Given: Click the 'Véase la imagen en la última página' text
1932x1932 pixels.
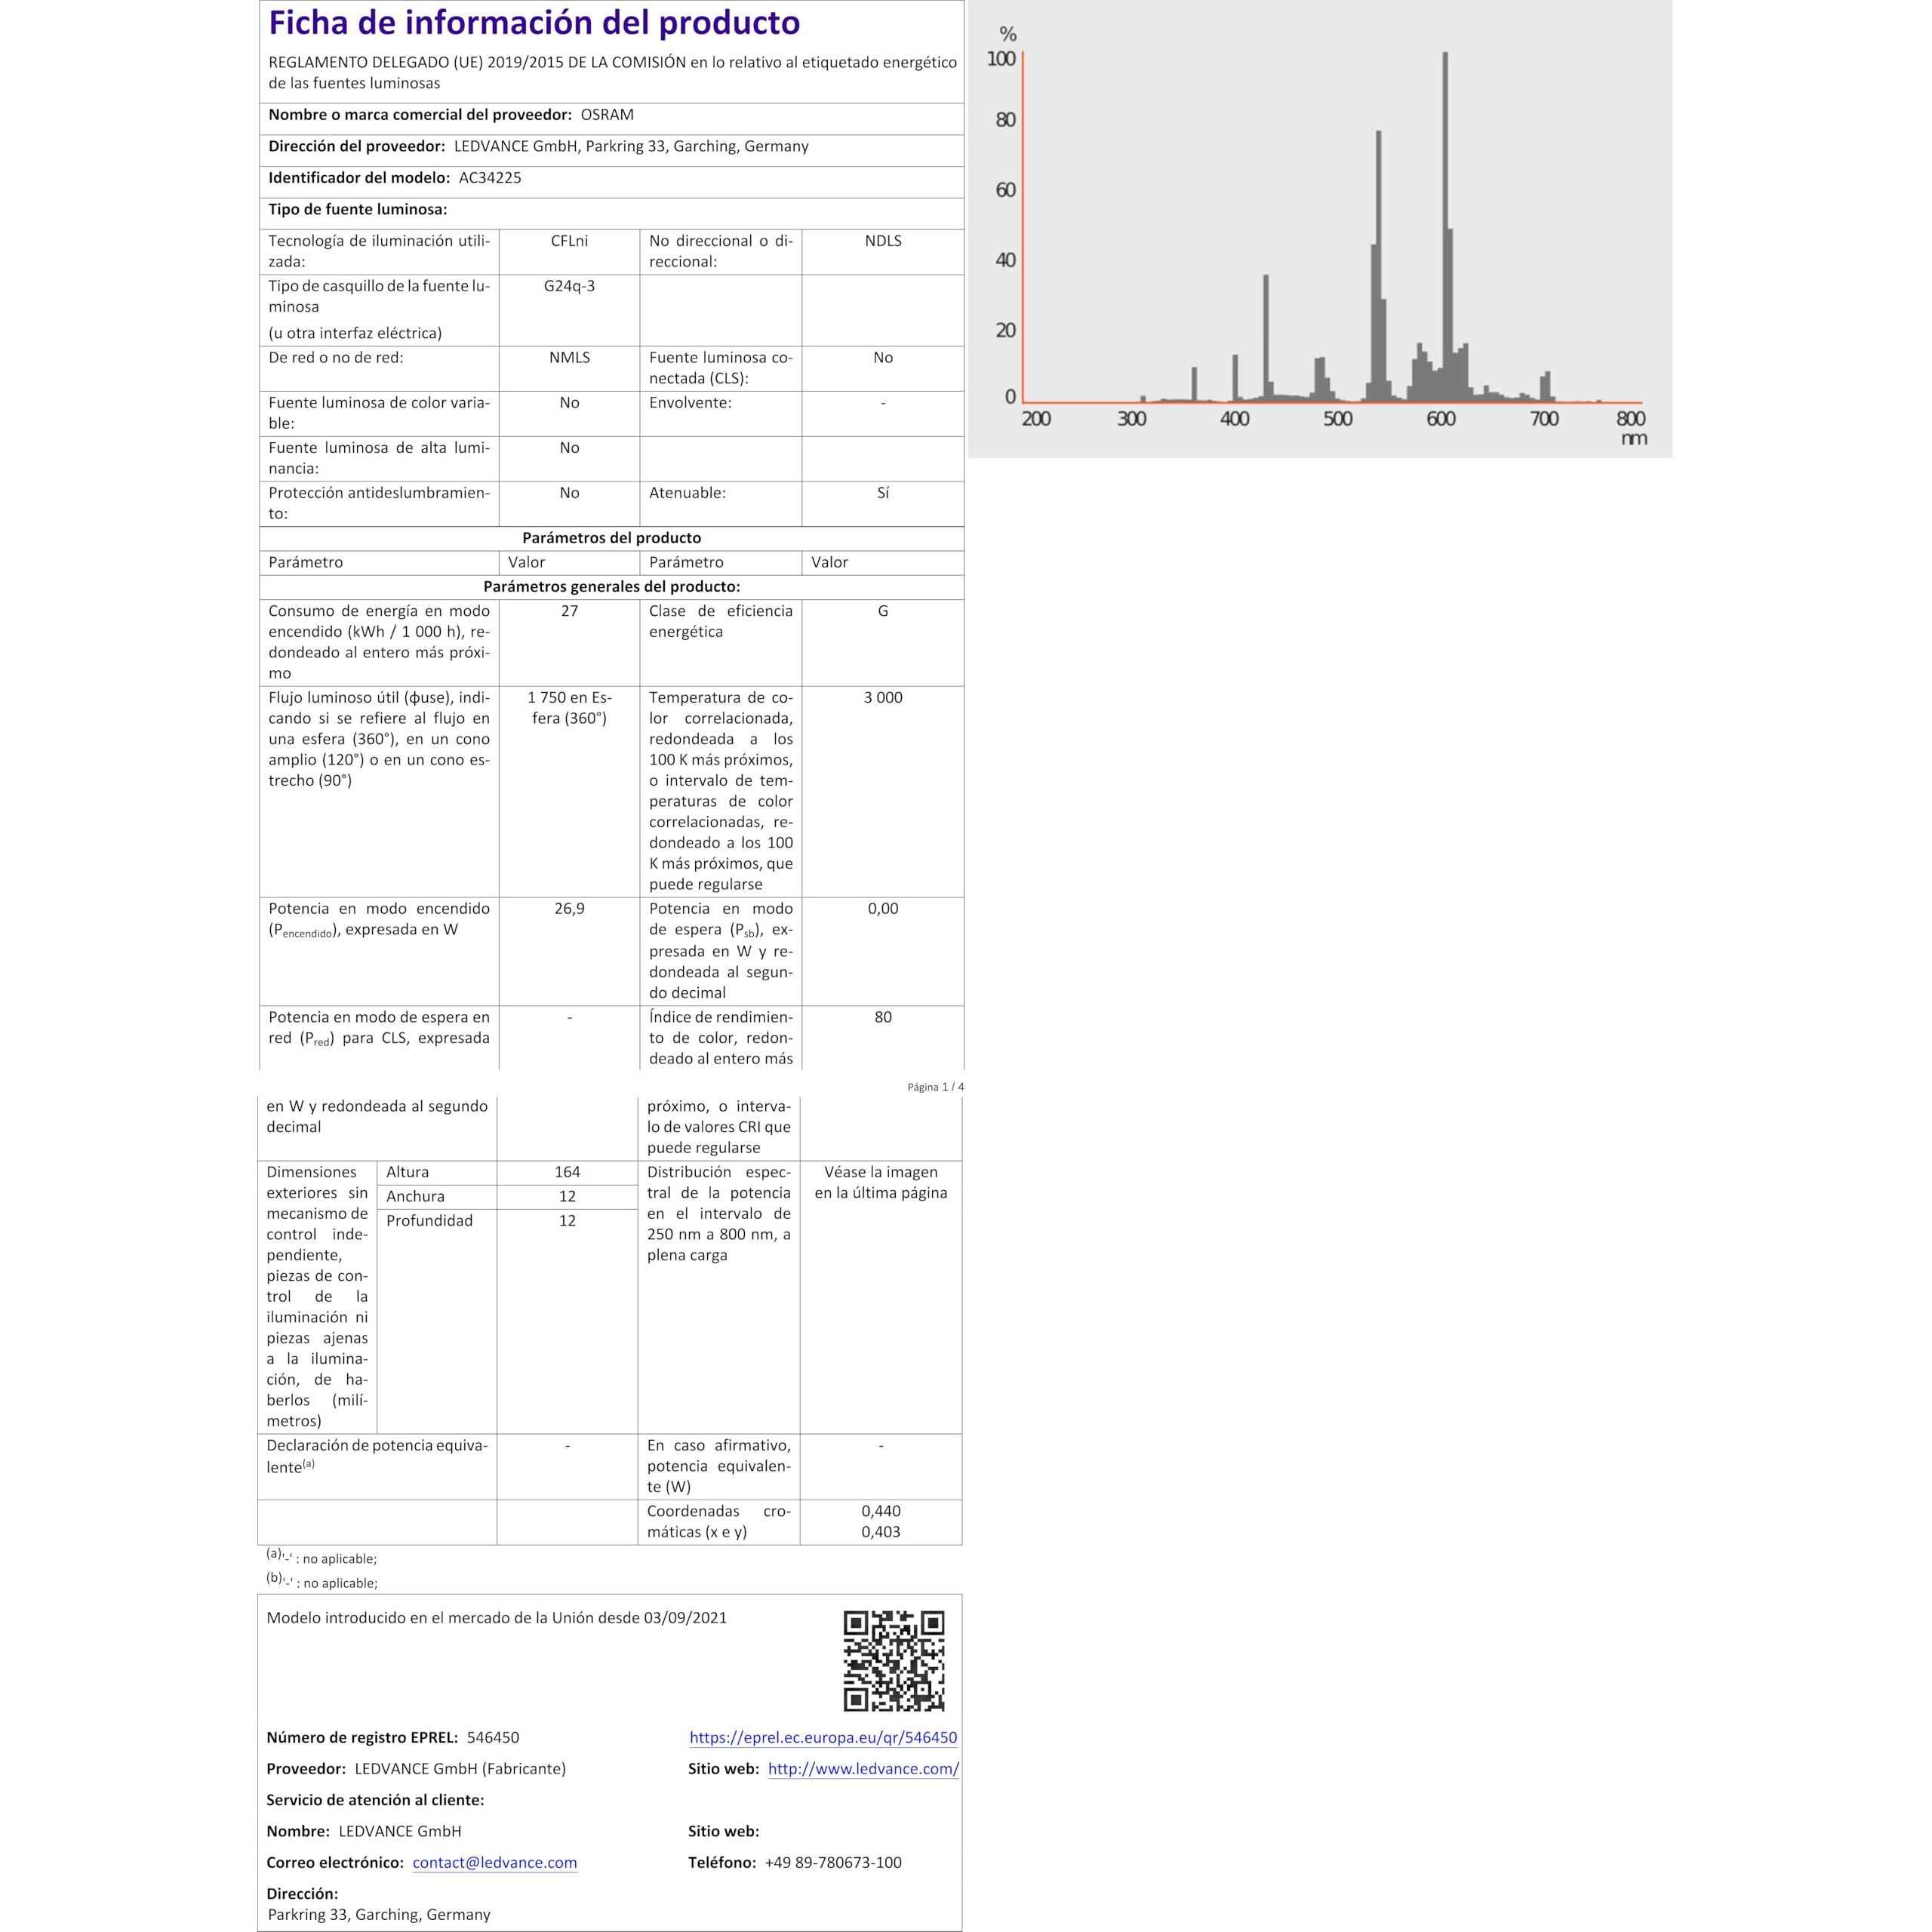Looking at the screenshot, I should (880, 1182).
